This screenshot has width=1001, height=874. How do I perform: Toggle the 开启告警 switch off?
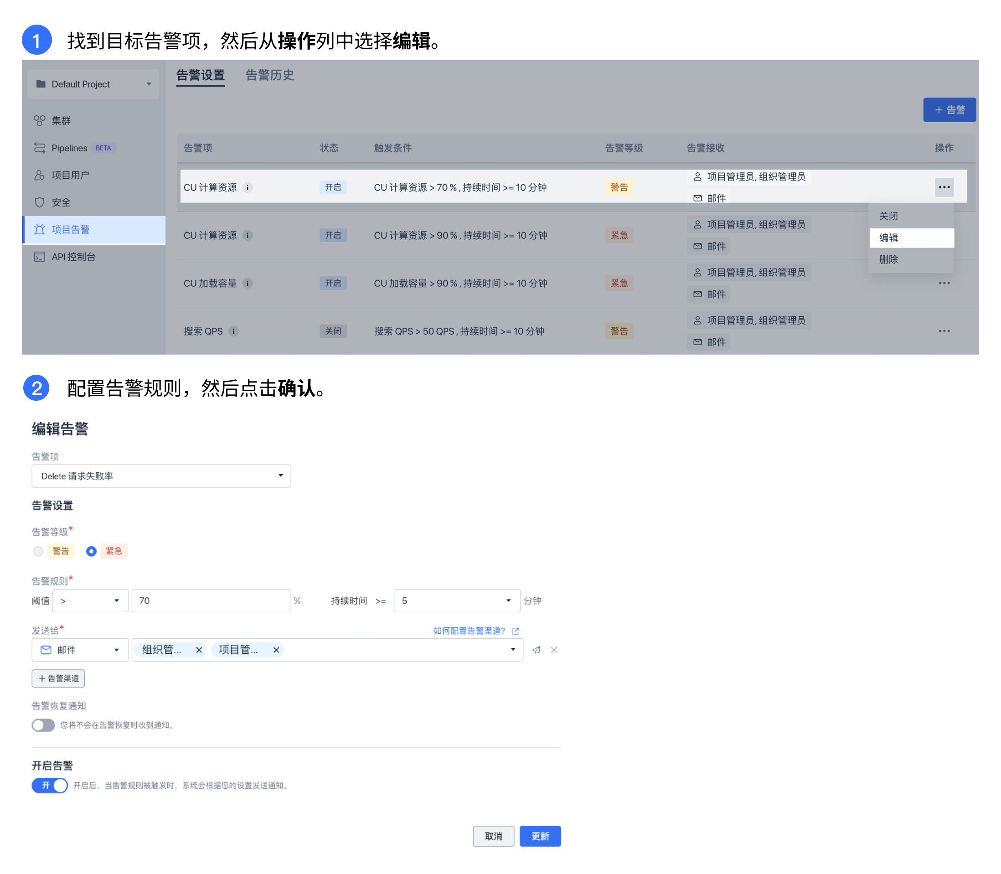click(x=50, y=785)
